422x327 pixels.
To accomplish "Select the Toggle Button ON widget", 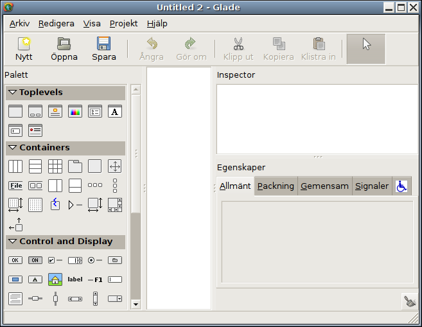I will [x=35, y=260].
